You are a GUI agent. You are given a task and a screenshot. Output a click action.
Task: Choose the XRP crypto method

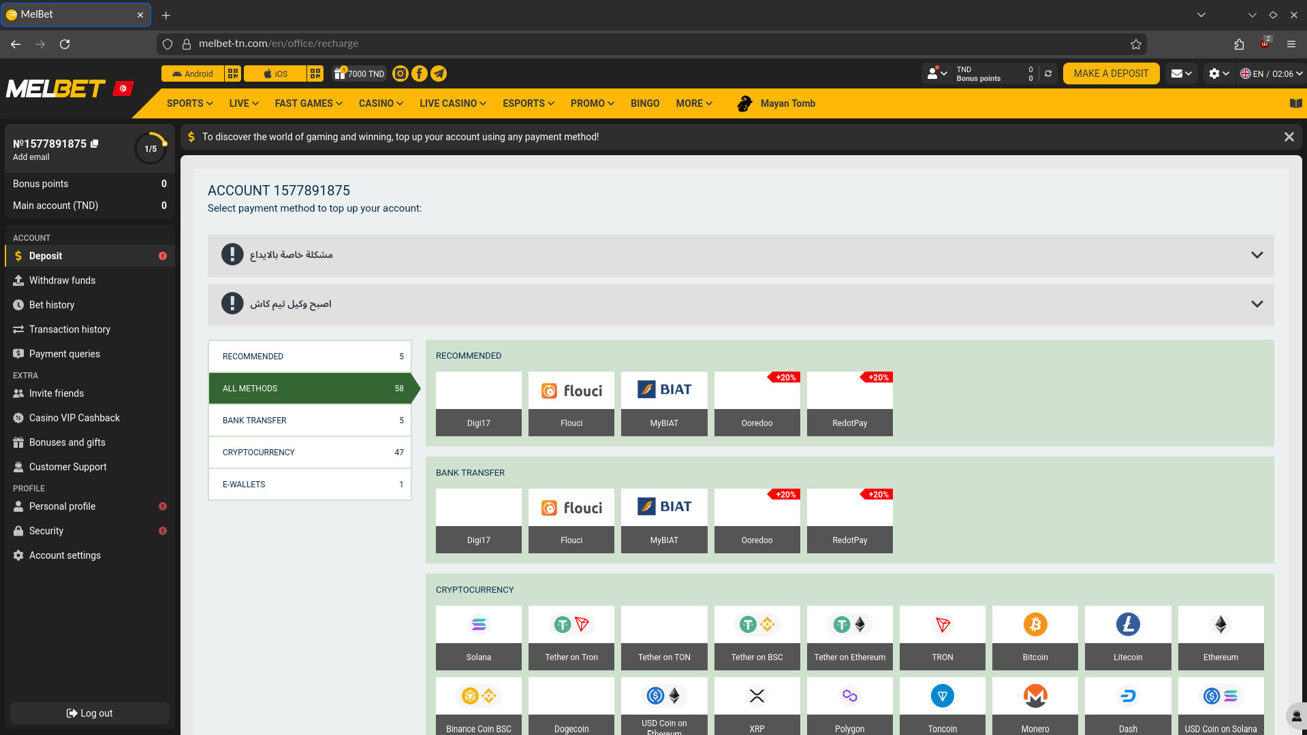pos(757,706)
